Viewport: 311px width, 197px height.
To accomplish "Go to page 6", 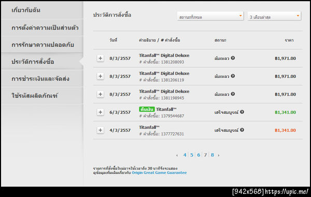I will [x=199, y=155].
